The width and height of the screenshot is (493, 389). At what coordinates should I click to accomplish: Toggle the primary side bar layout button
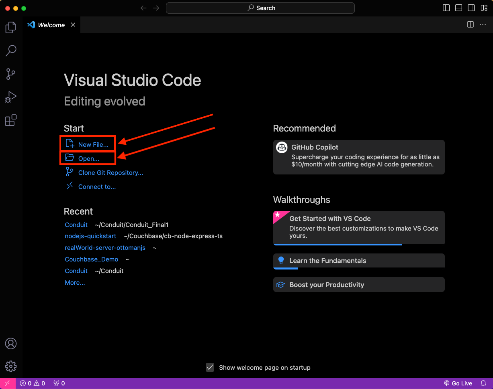click(x=446, y=8)
